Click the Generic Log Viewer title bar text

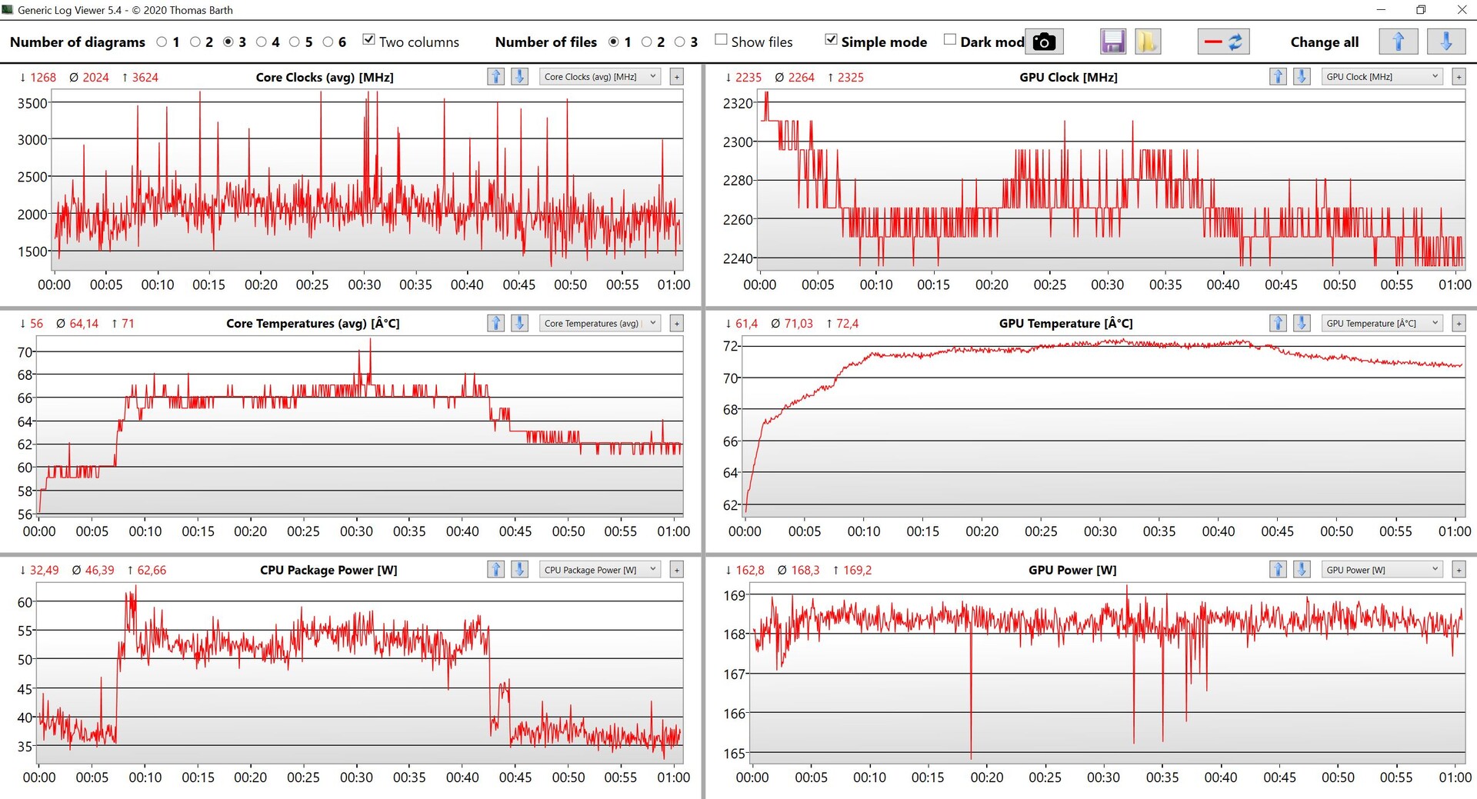pyautogui.click(x=125, y=10)
